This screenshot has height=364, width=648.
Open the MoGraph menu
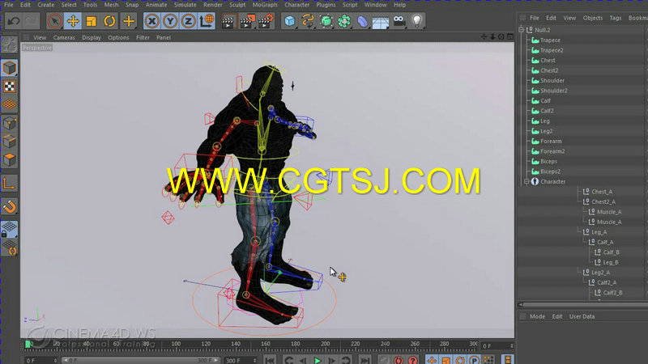coord(265,5)
